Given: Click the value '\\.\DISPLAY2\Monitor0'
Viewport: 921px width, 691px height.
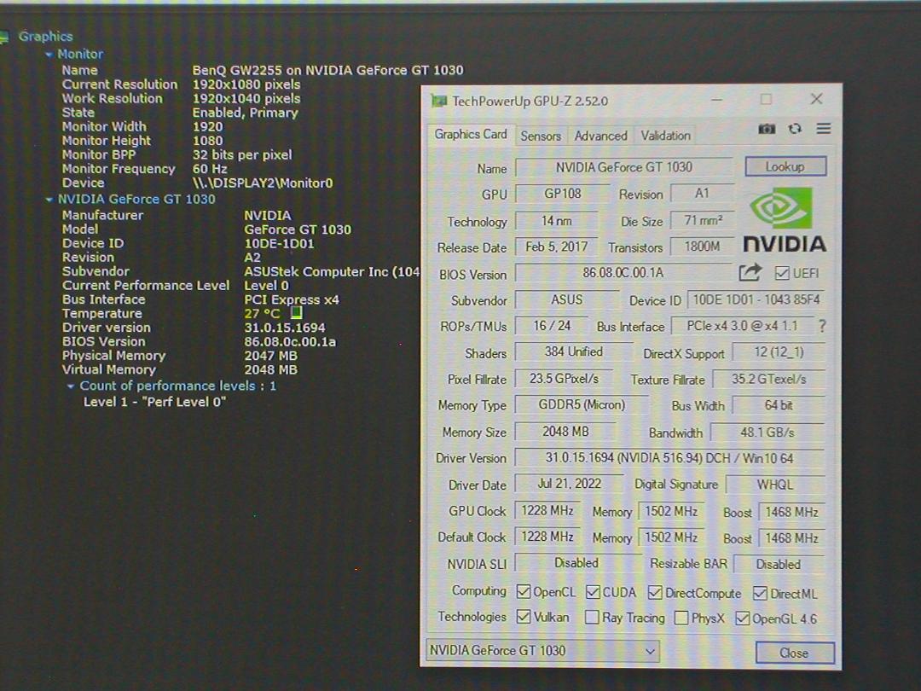Looking at the screenshot, I should [x=263, y=183].
